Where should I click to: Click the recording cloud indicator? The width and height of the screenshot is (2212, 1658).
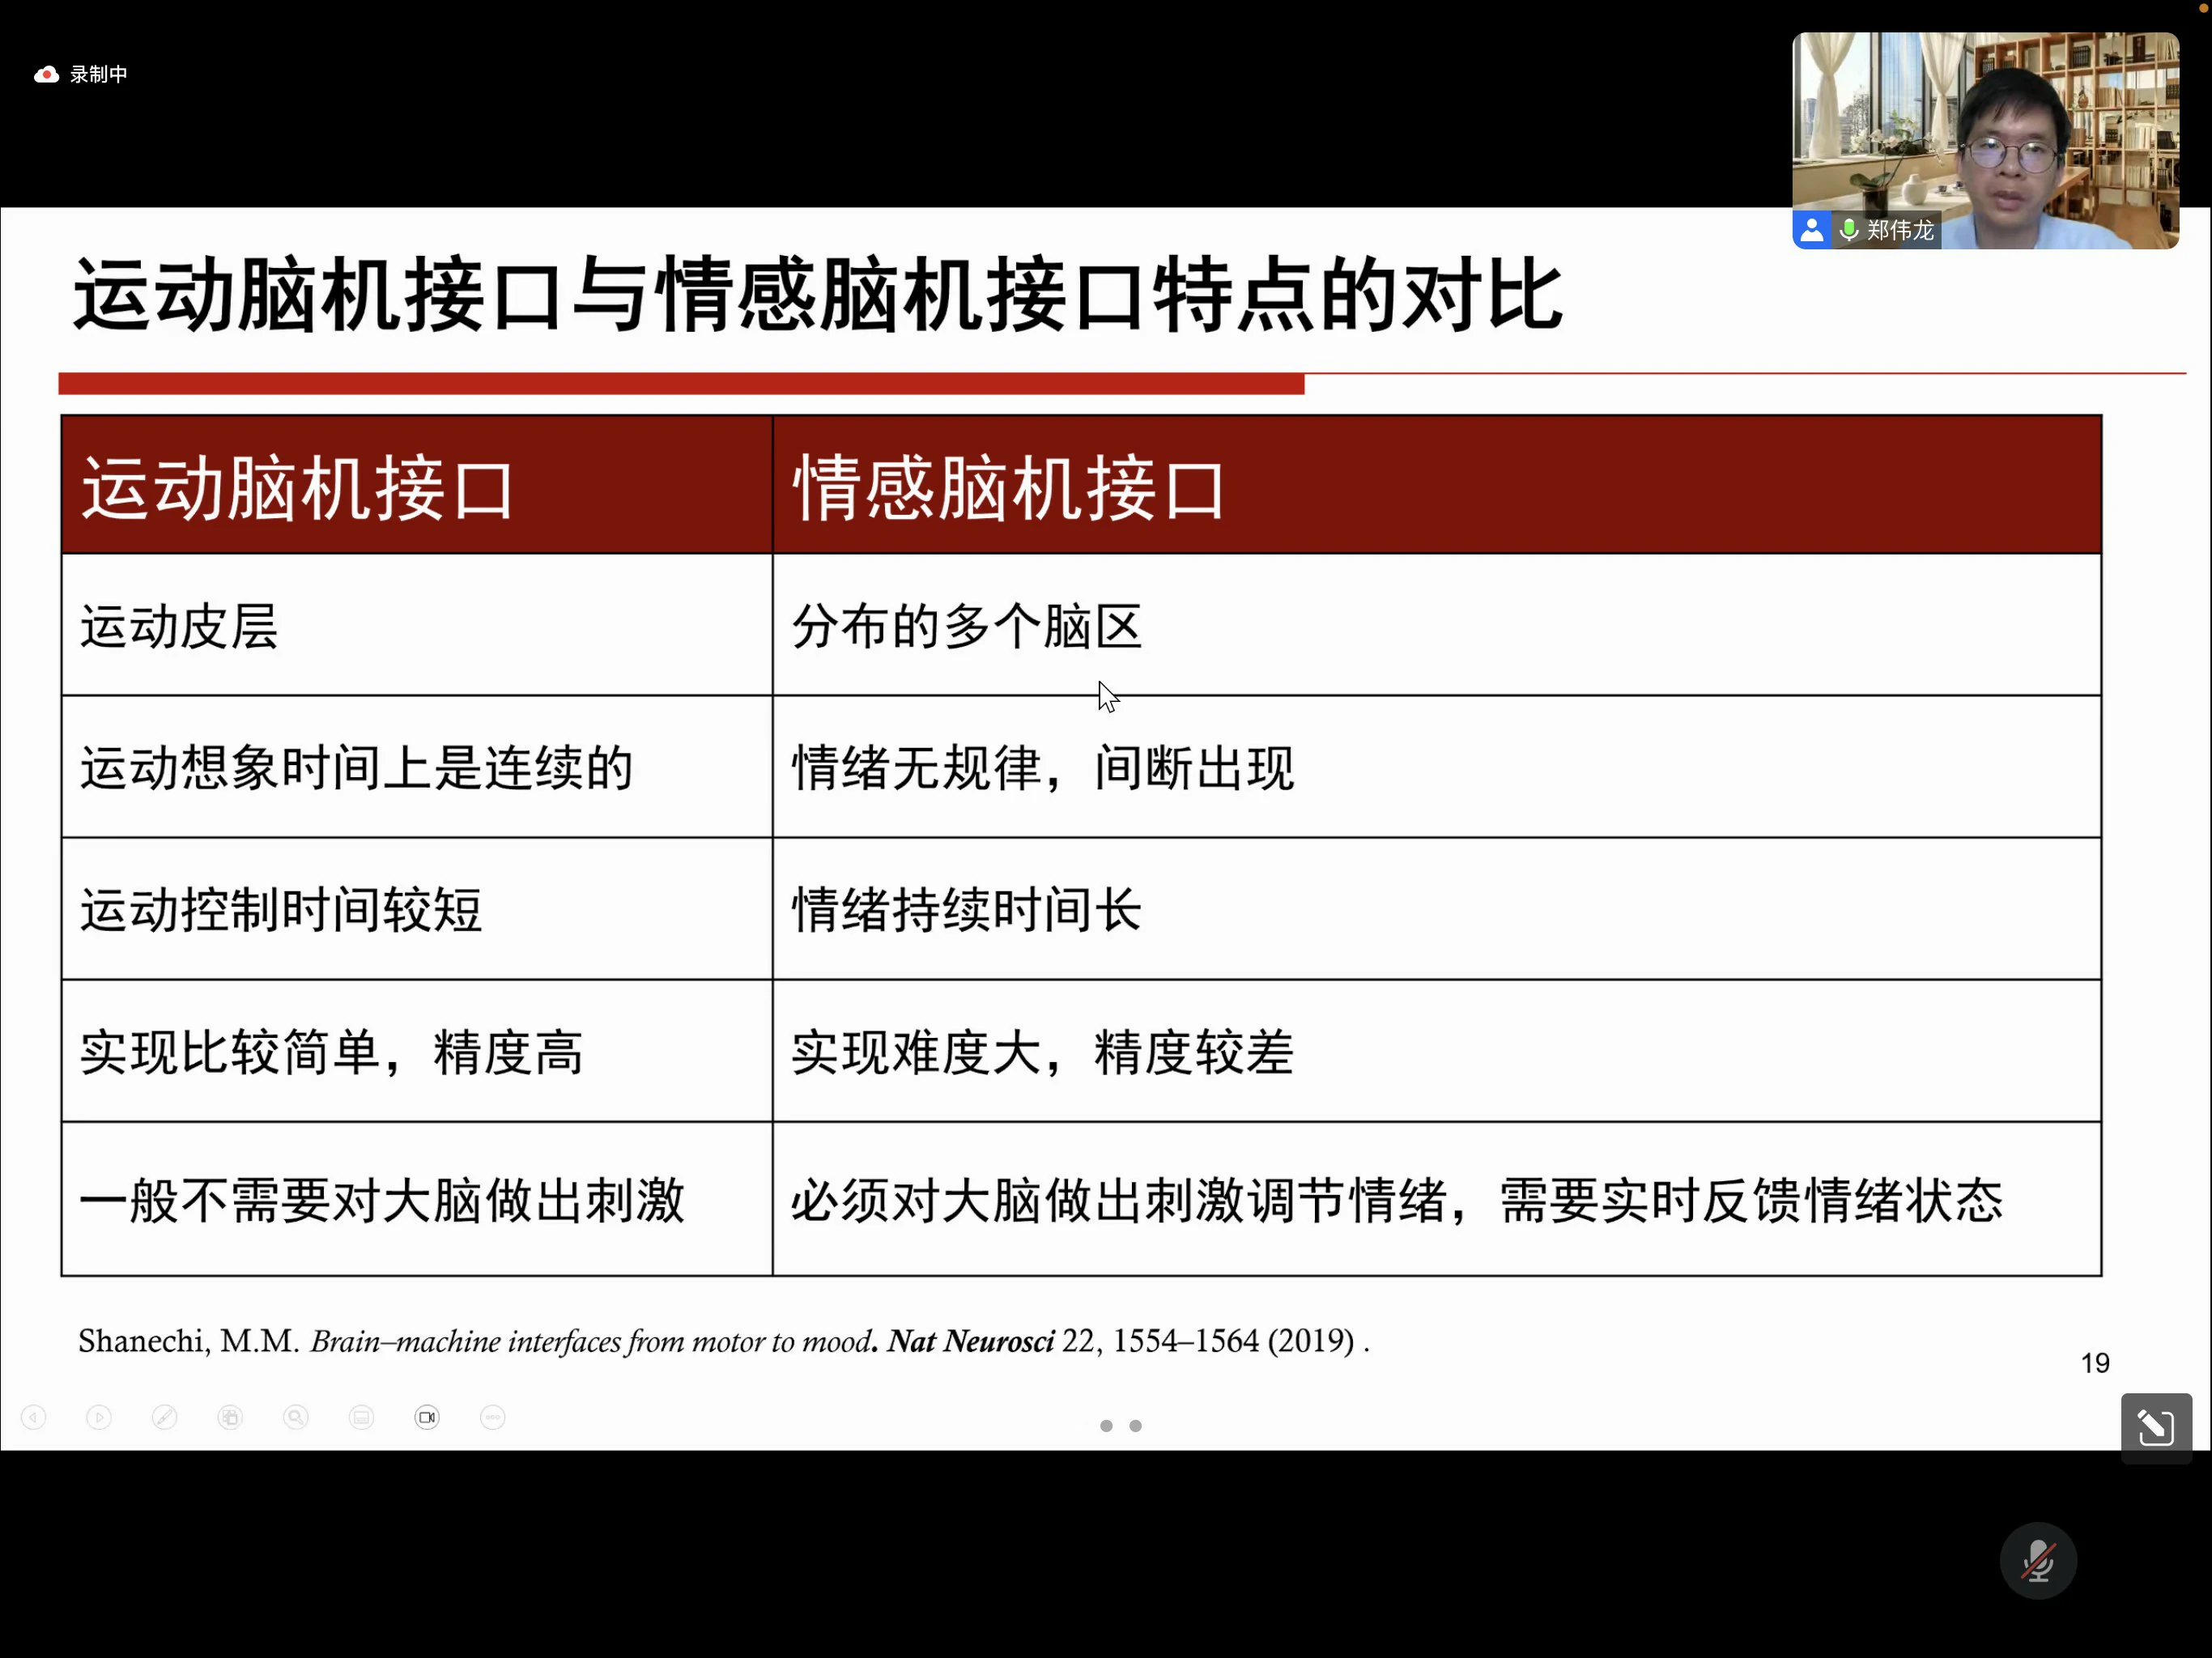click(46, 75)
